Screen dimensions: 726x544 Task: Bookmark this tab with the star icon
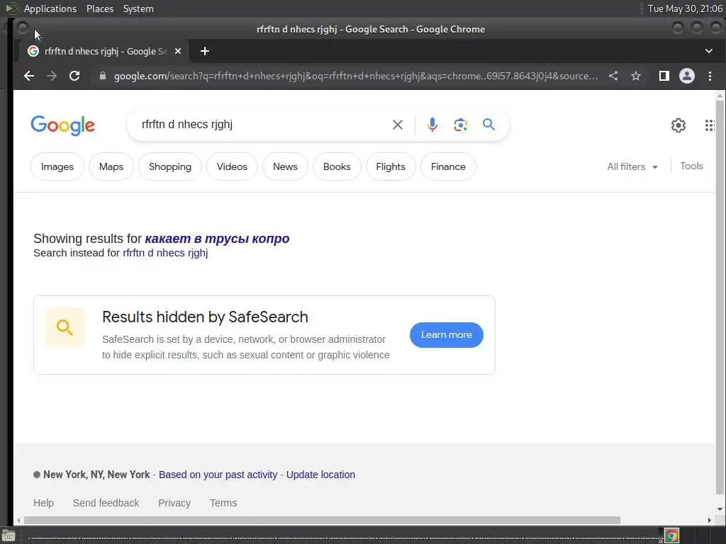tap(636, 76)
